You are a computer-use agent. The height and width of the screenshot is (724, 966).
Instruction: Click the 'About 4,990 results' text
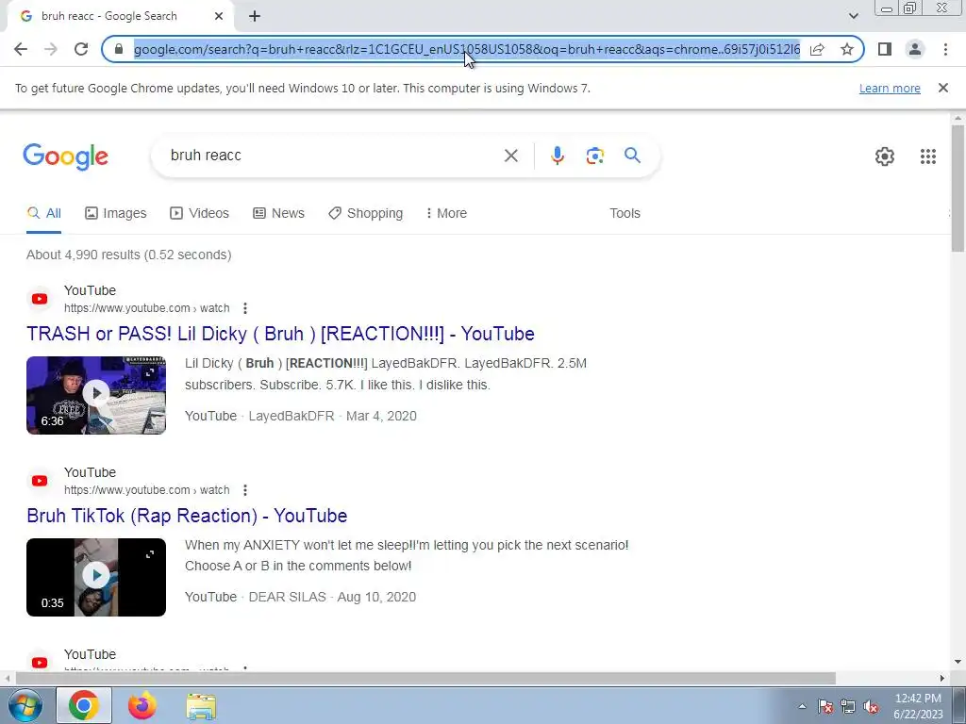(128, 255)
